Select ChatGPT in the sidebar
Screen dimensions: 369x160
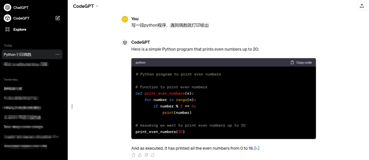(x=20, y=7)
